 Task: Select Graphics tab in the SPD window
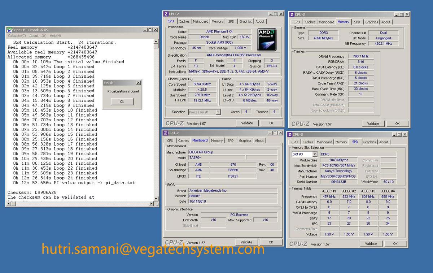click(369, 142)
